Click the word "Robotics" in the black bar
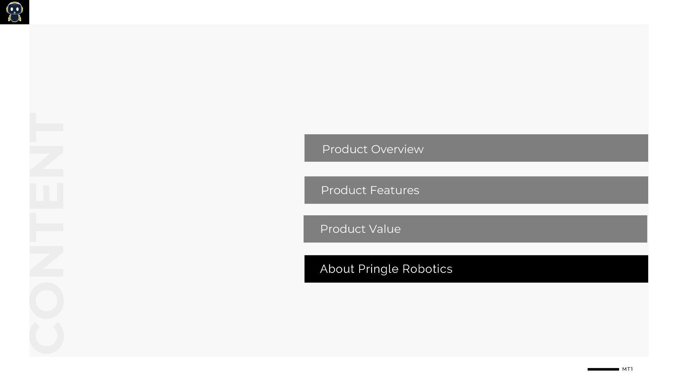Image resolution: width=678 pixels, height=381 pixels. [x=427, y=269]
